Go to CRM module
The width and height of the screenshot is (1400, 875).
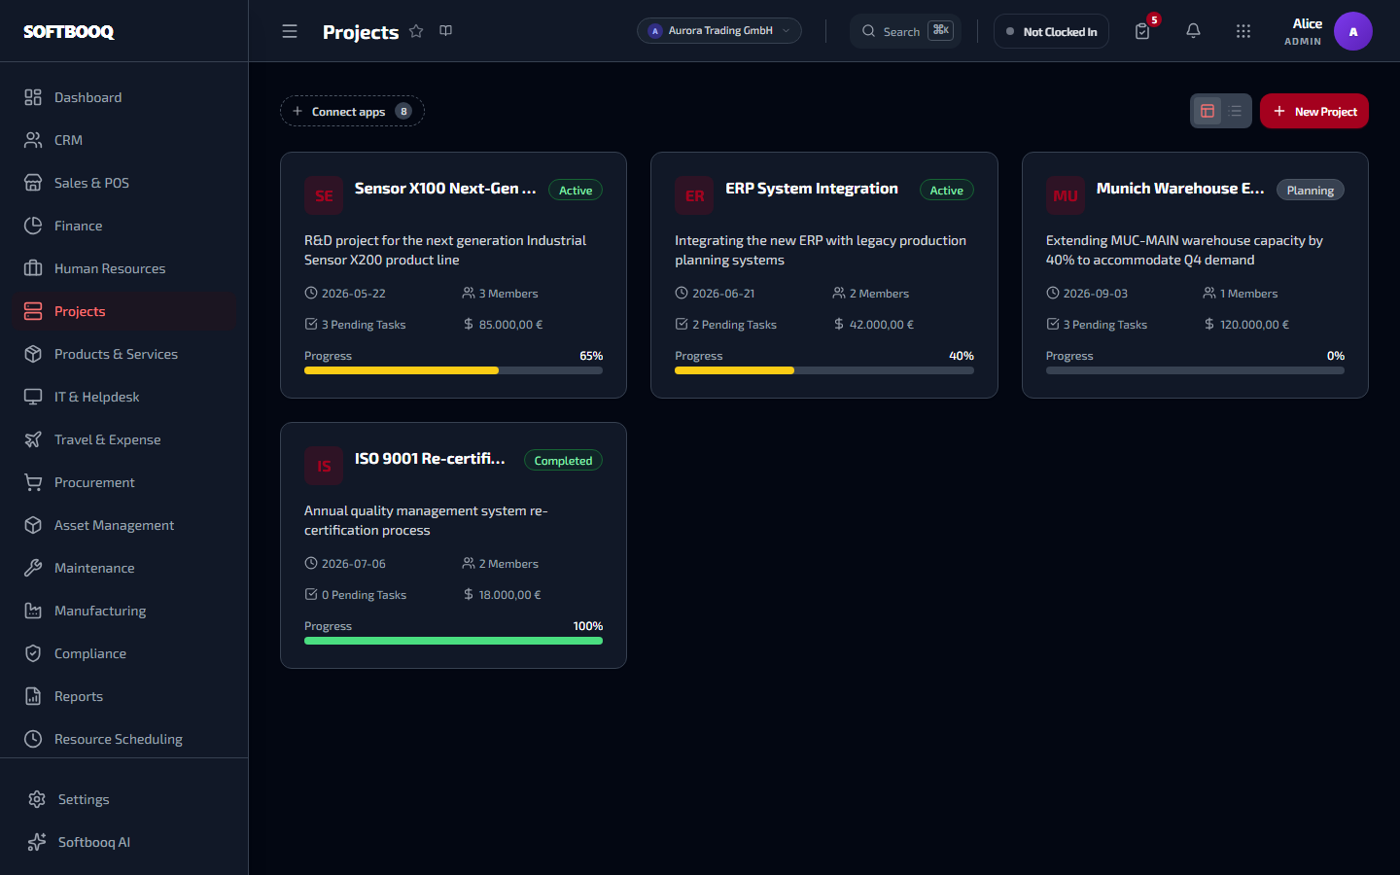[x=124, y=140]
